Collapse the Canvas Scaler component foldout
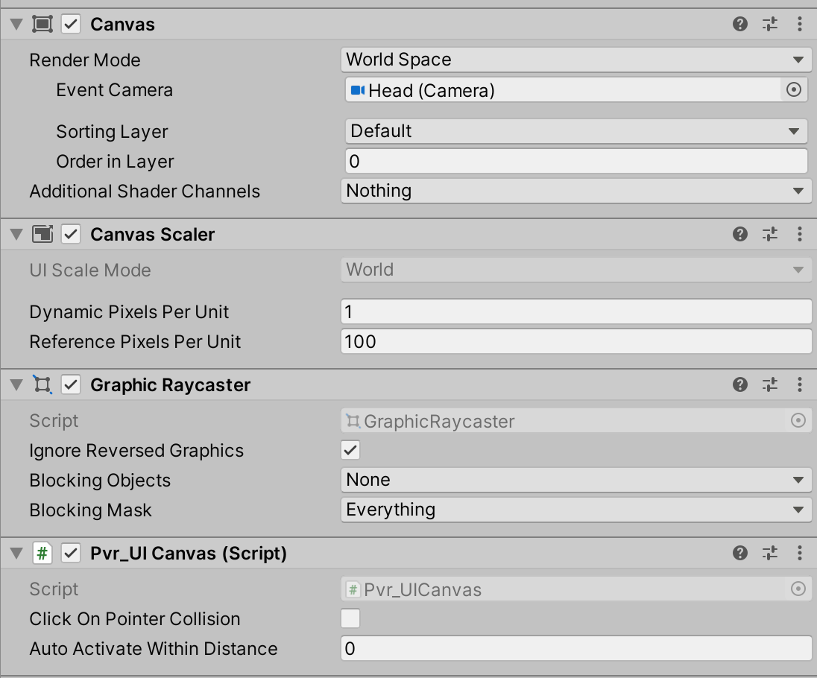Screen dimensions: 817x678 tap(16, 235)
